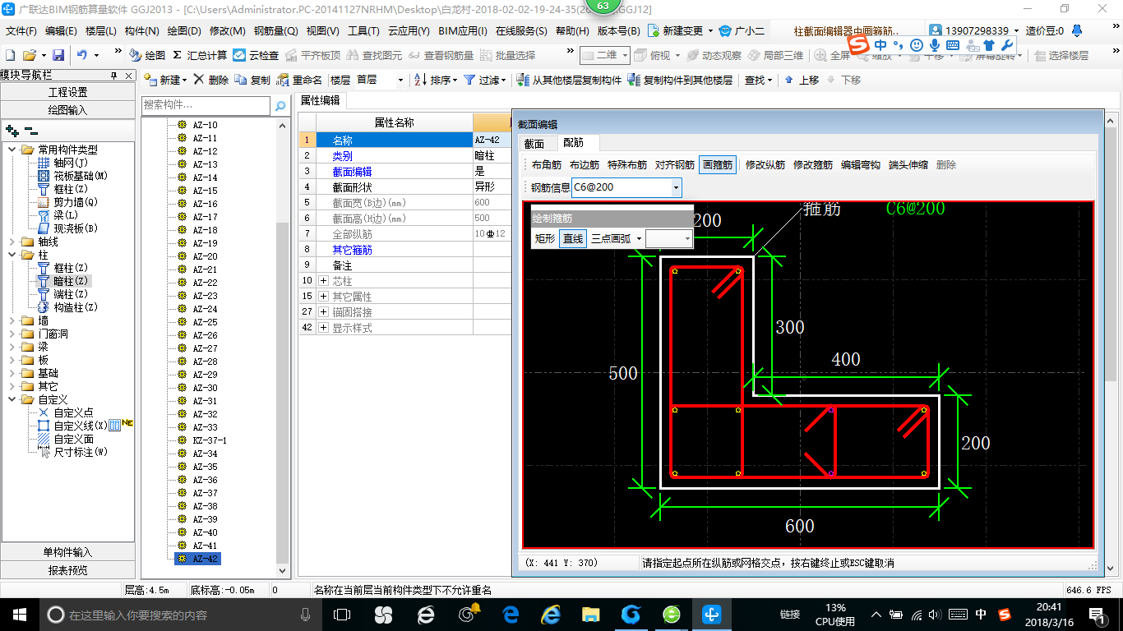Open the 单构件输入 section
Image resolution: width=1123 pixels, height=631 pixels.
pos(67,552)
